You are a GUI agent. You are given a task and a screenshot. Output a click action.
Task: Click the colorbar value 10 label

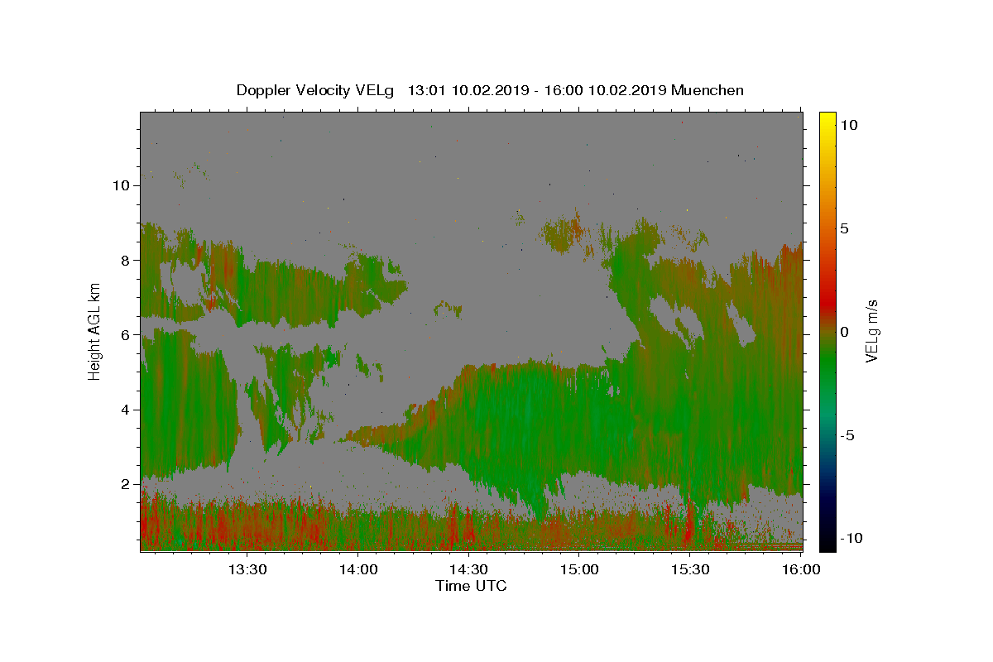pos(848,125)
